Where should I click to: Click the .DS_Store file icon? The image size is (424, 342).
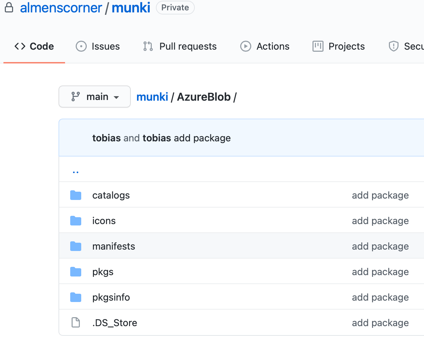tap(75, 323)
